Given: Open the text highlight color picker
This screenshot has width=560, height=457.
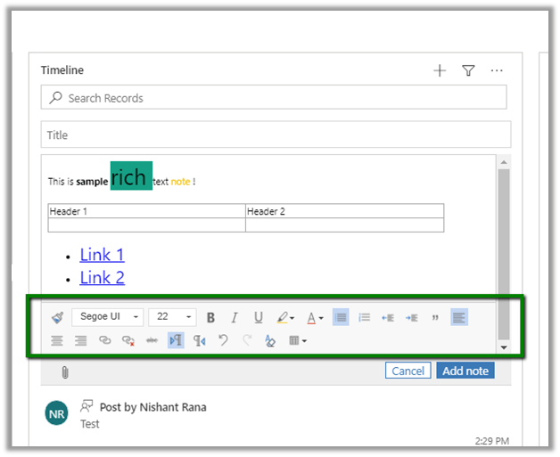Looking at the screenshot, I should point(285,317).
